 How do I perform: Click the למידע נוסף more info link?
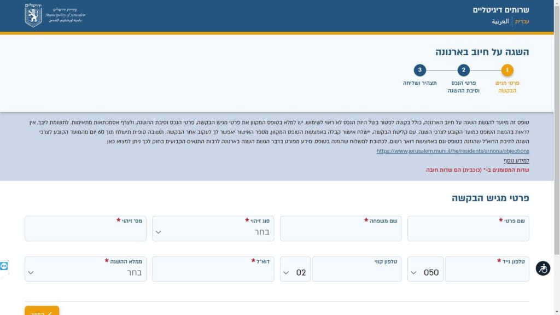pos(516,161)
